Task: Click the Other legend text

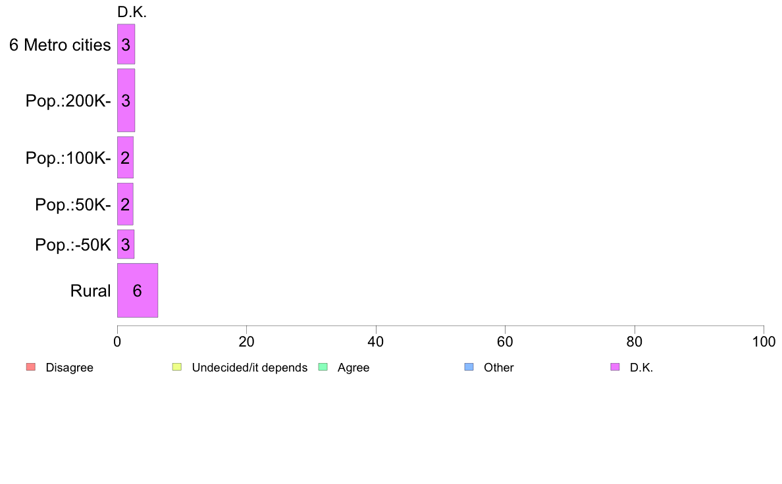Action: pyautogui.click(x=499, y=368)
